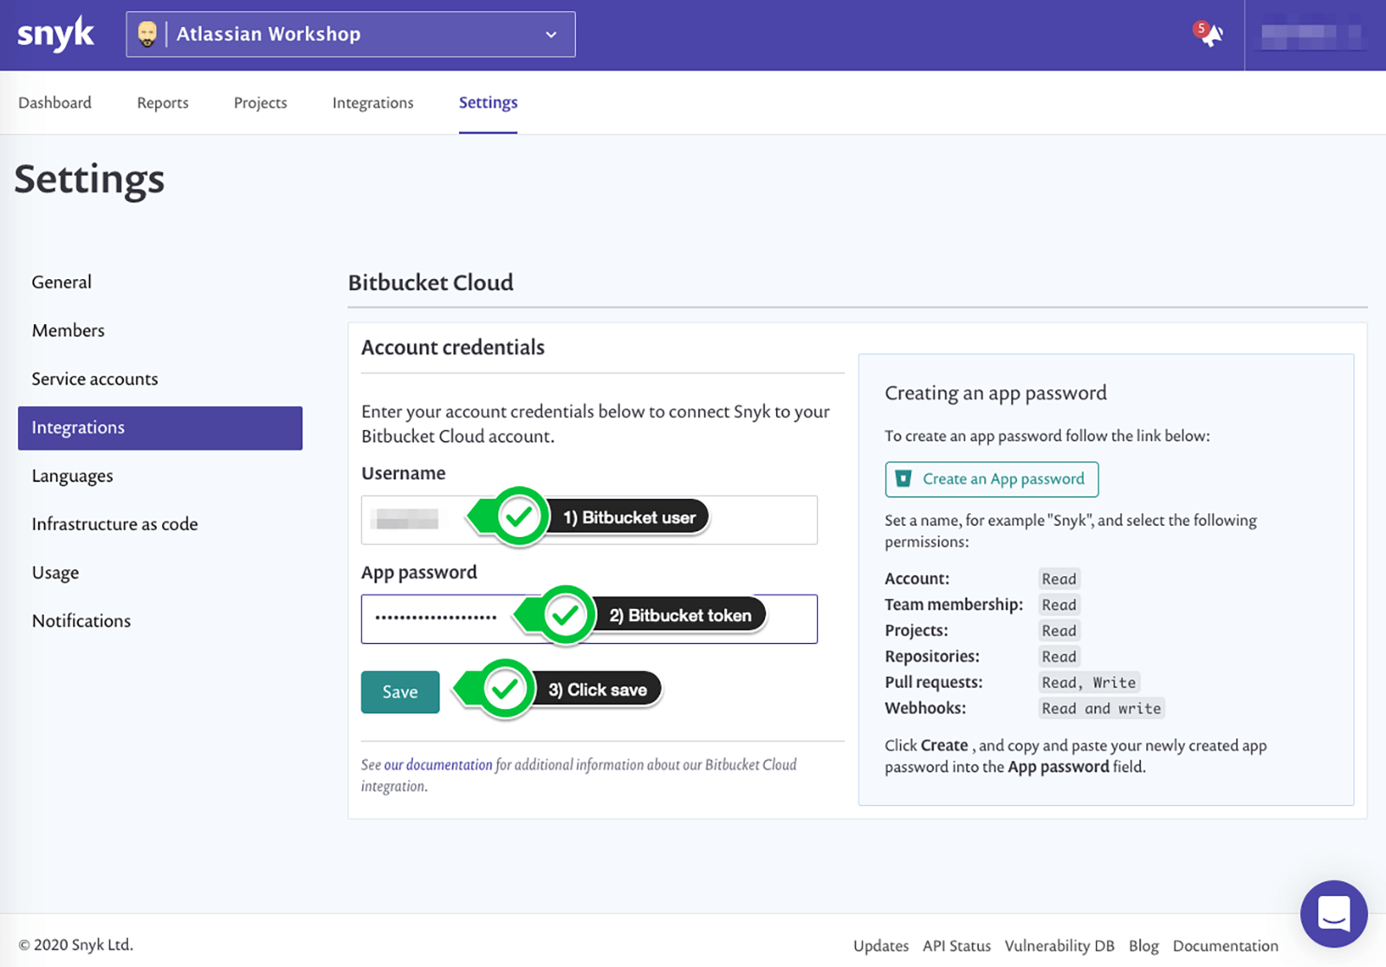Viewport: 1386px width, 967px height.
Task: Click the Bitbucket icon on the app password button
Action: point(902,478)
